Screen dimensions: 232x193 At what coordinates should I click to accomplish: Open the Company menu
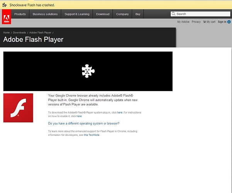coord(122,14)
